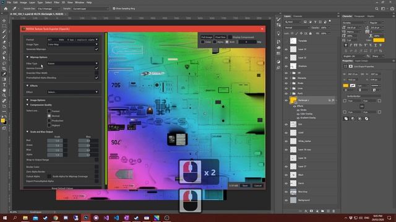
Task: Open the brush settings panel icon
Action: pos(278,20)
